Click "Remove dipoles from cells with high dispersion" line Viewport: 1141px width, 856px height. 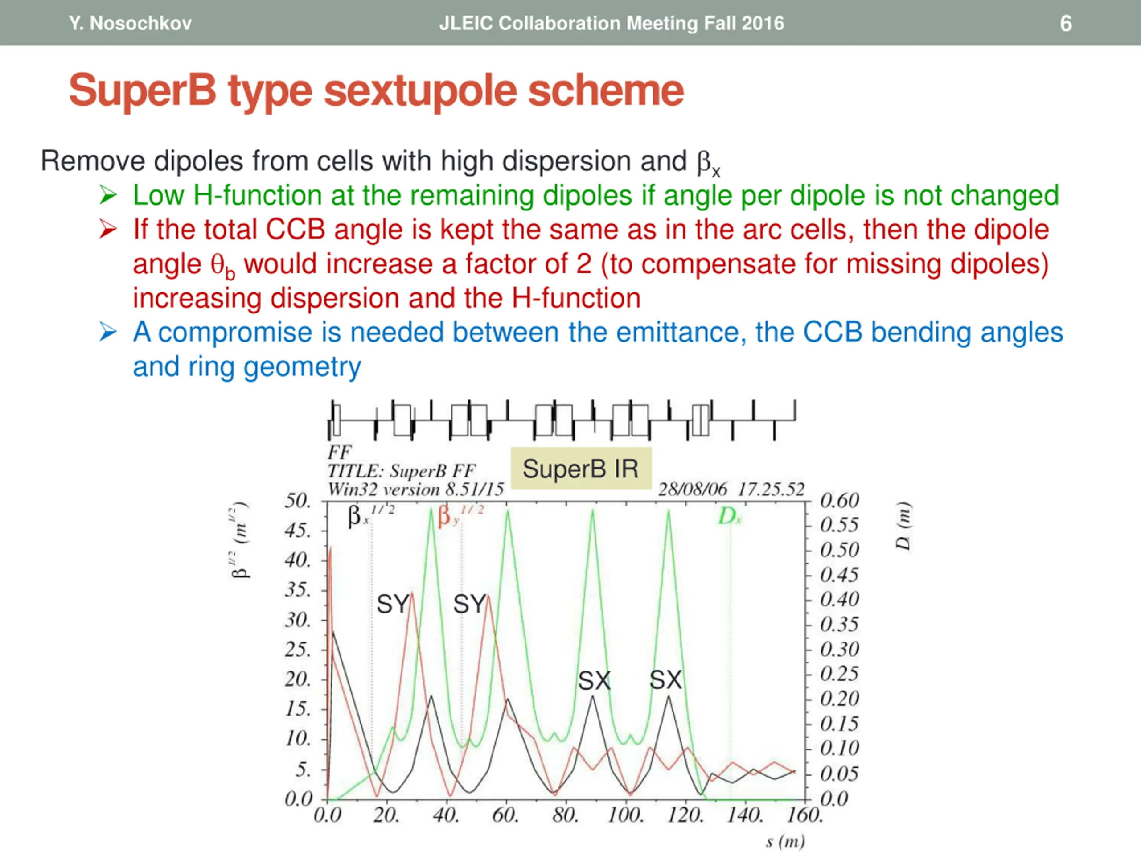(x=381, y=161)
